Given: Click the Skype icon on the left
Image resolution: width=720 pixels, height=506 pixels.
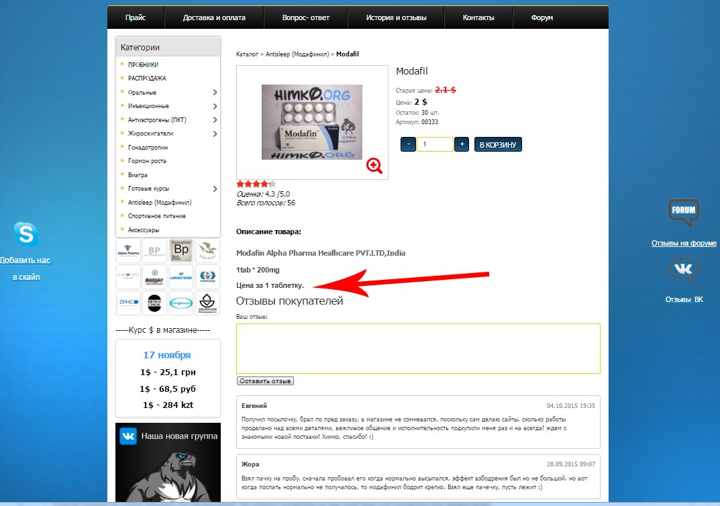Looking at the screenshot, I should [26, 234].
